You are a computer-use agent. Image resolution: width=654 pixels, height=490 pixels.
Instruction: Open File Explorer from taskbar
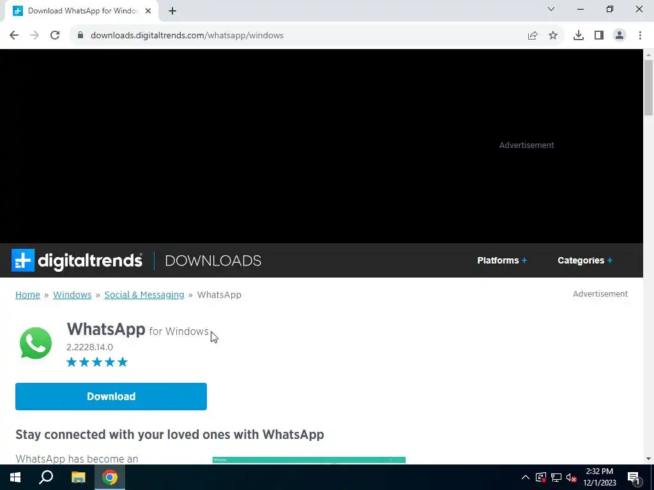[x=78, y=477]
